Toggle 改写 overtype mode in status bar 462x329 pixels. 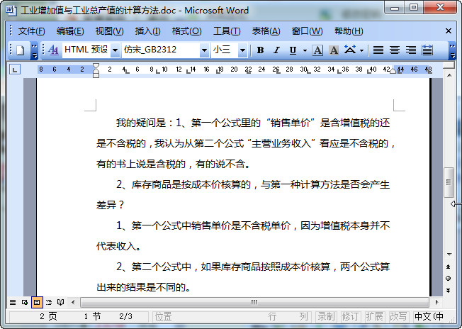pyautogui.click(x=399, y=317)
